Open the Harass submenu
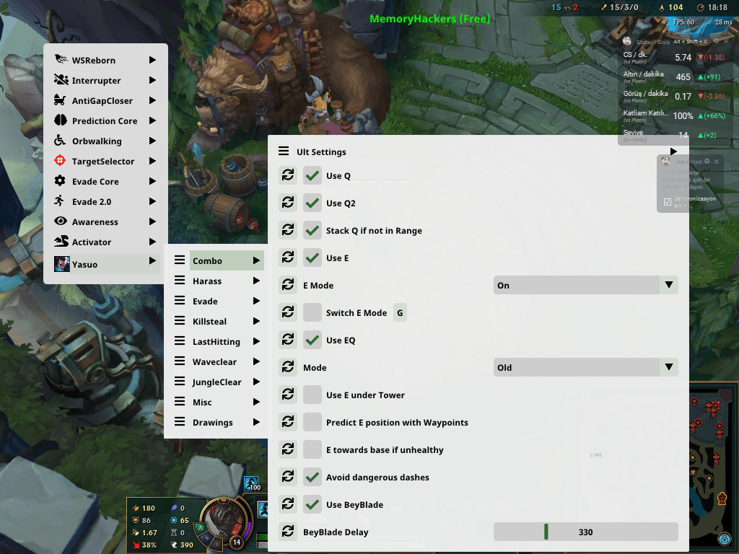This screenshot has height=554, width=739. tap(217, 281)
